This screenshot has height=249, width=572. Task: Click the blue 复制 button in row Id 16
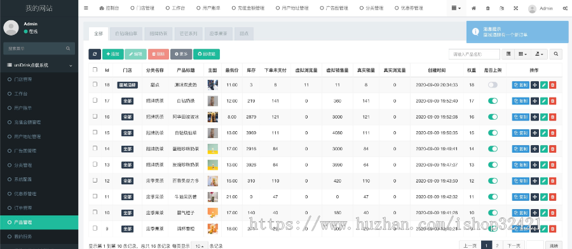[x=521, y=117]
